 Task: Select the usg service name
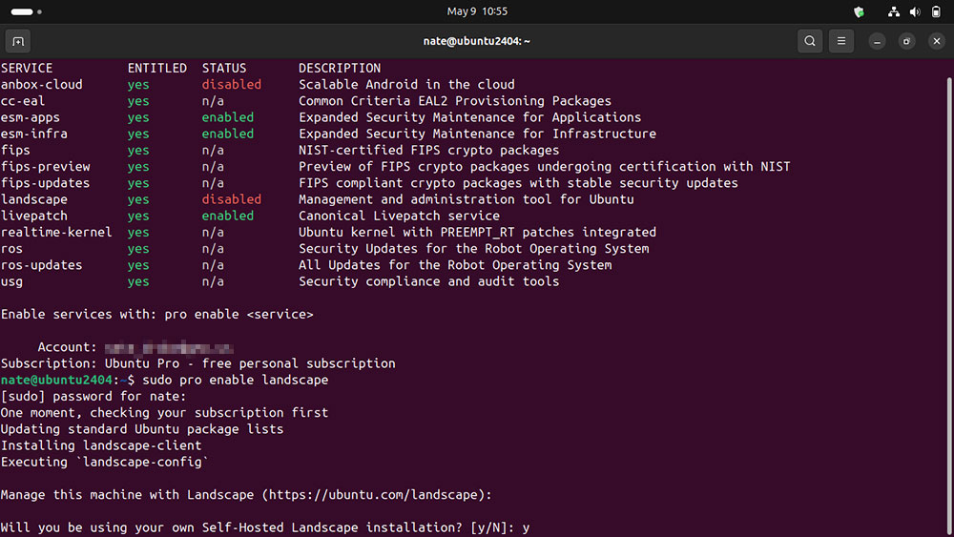(x=11, y=281)
